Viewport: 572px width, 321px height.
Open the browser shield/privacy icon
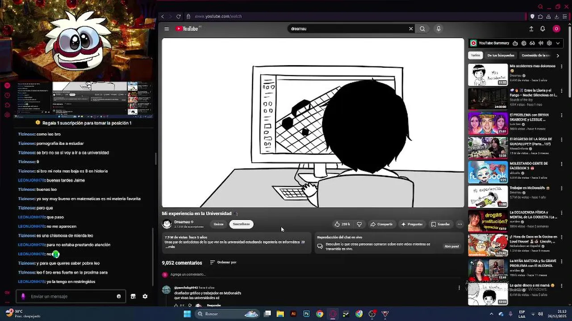tap(532, 16)
